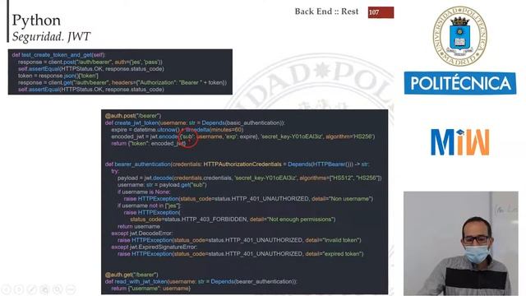Click the 'expire = datetime.utcnow()' line

click(178, 130)
